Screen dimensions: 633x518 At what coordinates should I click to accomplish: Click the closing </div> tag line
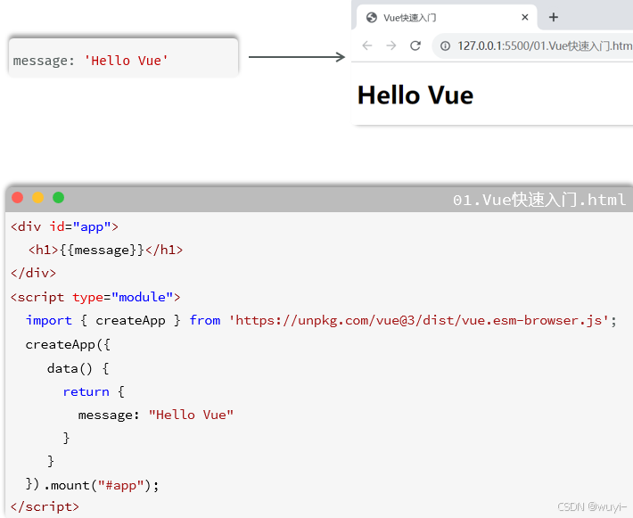point(33,274)
